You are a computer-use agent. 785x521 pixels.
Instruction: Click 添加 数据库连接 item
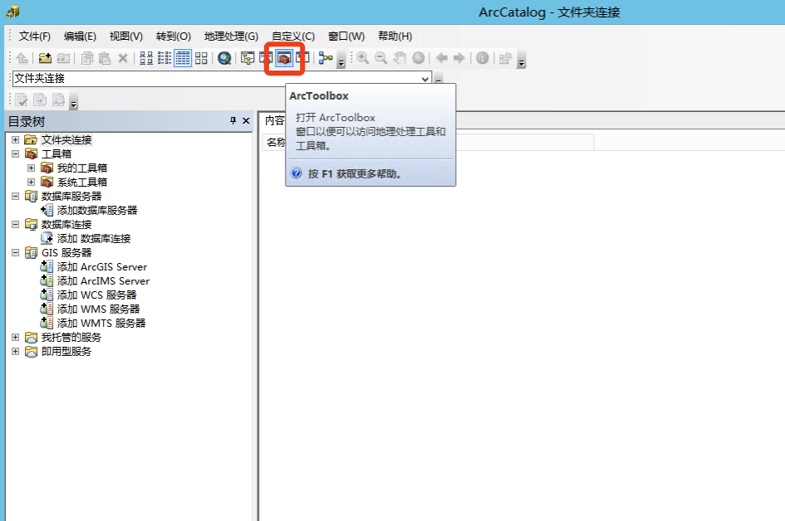coord(94,238)
